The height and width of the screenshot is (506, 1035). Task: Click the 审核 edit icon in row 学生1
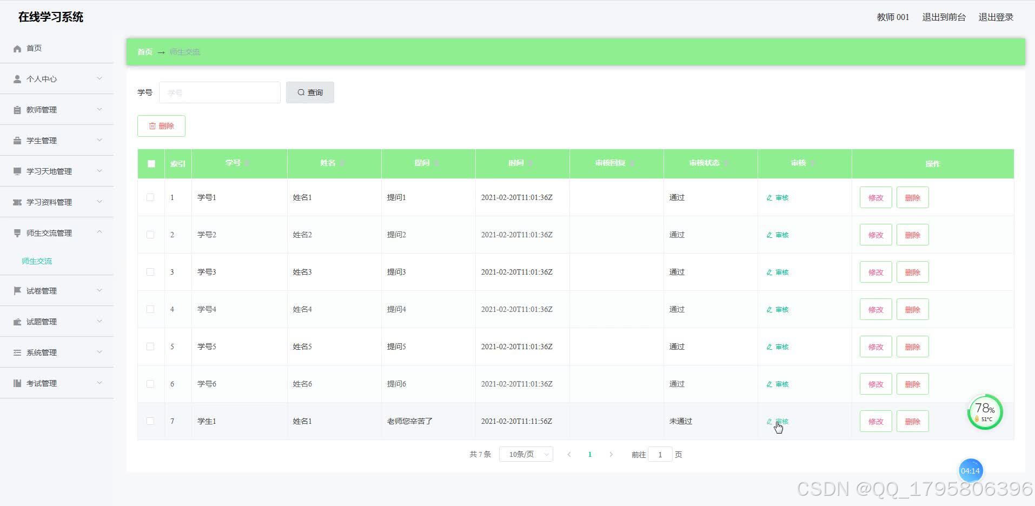tap(769, 422)
